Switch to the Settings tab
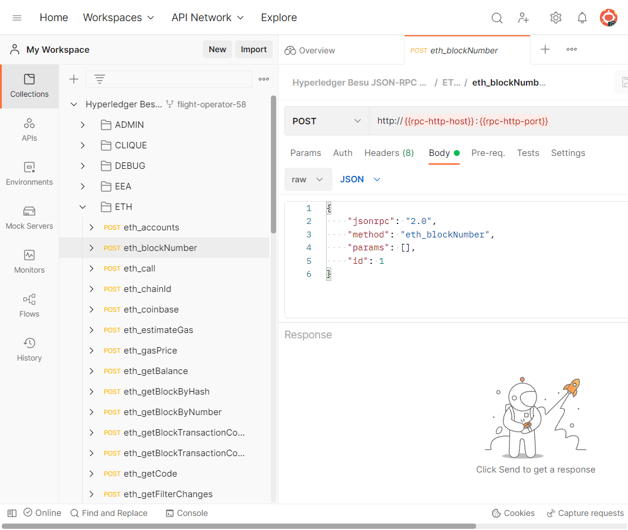Screen dimensions: 628x530 [568, 153]
